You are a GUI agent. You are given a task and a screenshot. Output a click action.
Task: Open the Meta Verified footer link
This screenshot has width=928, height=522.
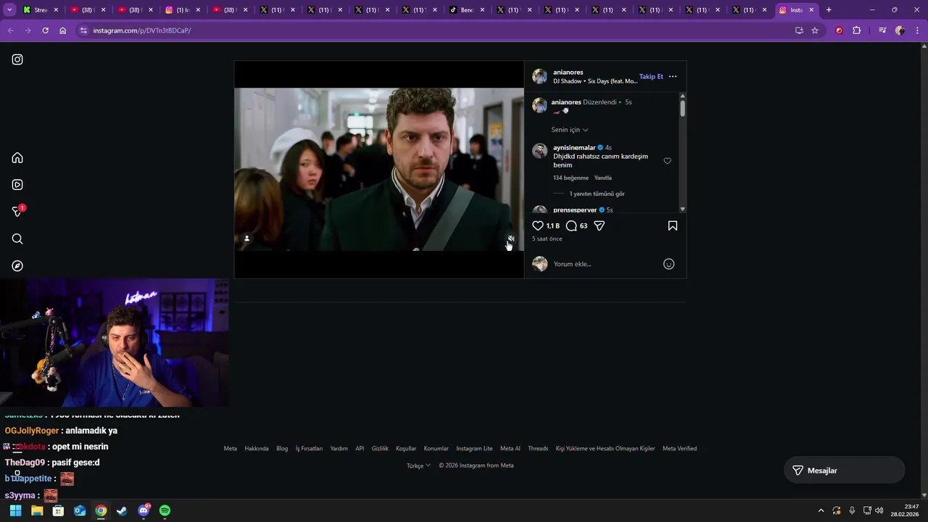(x=679, y=448)
